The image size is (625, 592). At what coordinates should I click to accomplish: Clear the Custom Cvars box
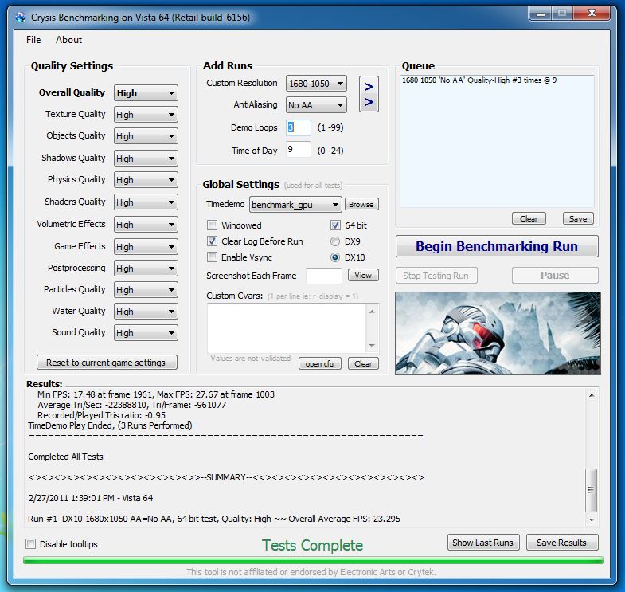[x=363, y=364]
